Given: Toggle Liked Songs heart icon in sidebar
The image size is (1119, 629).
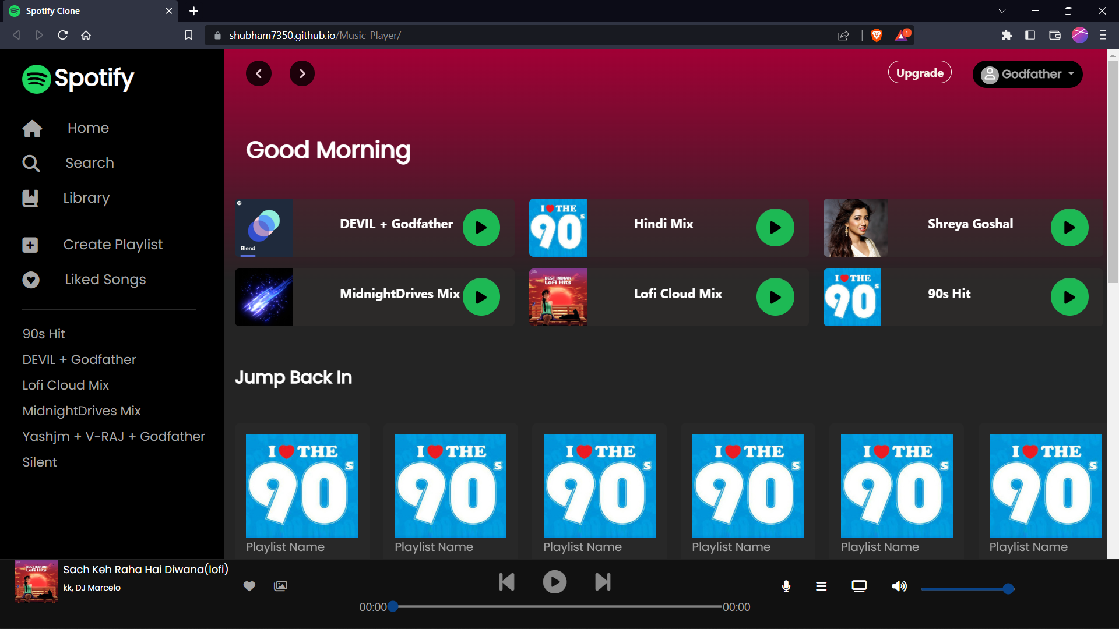Looking at the screenshot, I should pos(31,280).
